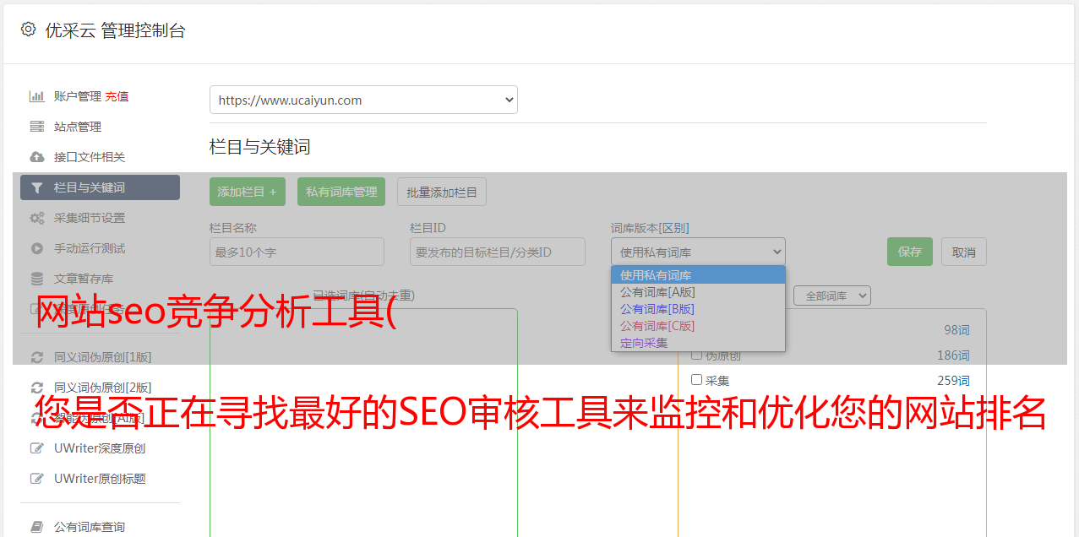Click the gears icon for 采集细节设置
This screenshot has width=1079, height=537.
click(x=37, y=218)
